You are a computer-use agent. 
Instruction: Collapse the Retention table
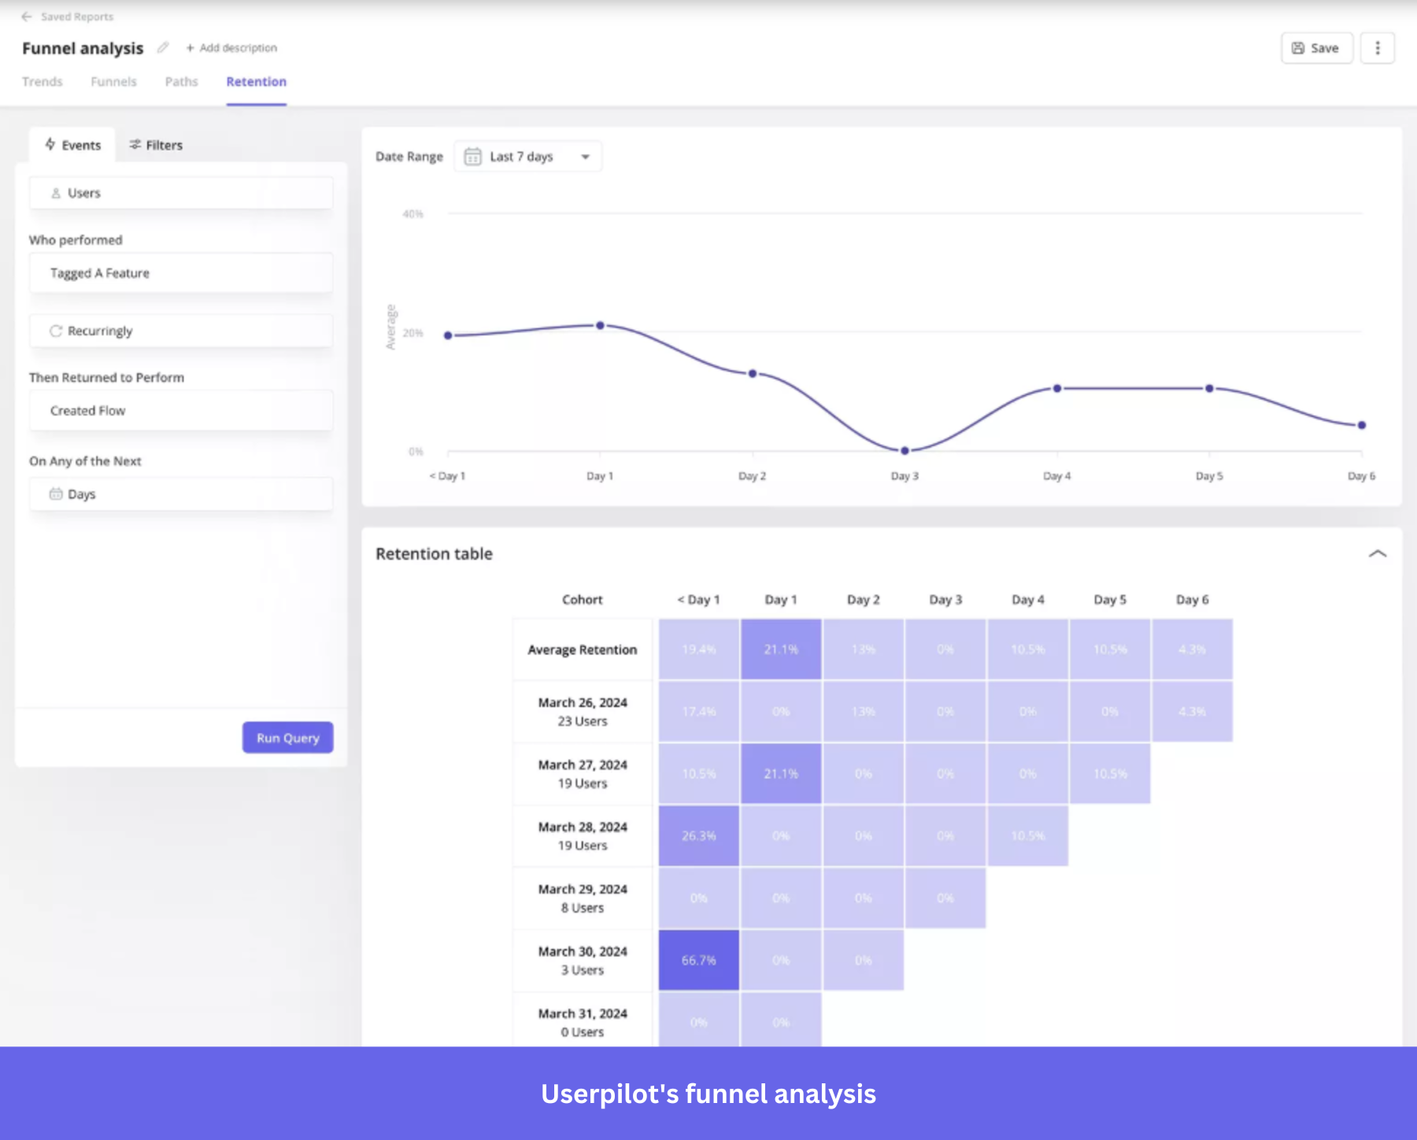[1378, 553]
